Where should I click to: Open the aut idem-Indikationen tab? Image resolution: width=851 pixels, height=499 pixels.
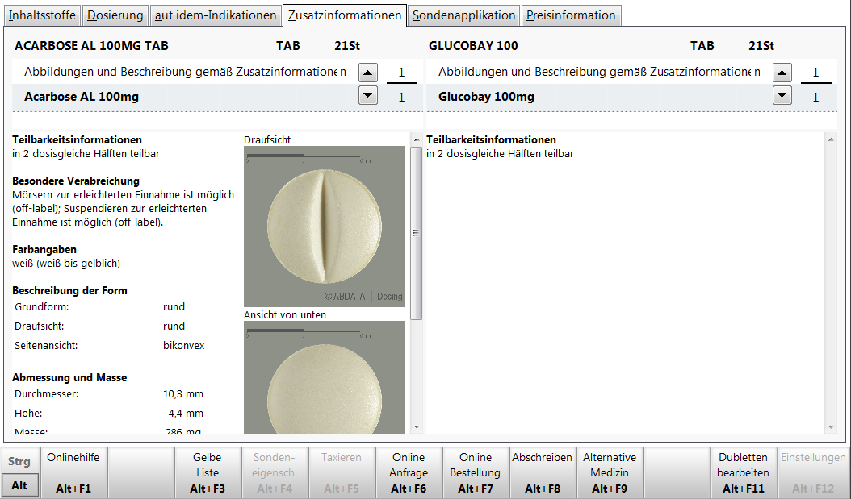click(x=216, y=15)
